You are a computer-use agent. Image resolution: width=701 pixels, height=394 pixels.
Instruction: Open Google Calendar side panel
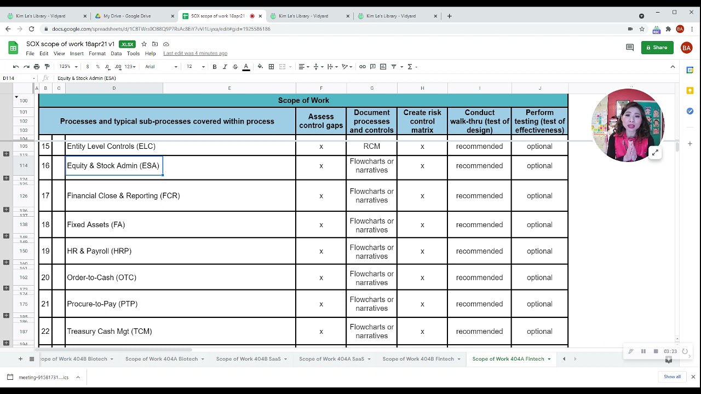[690, 70]
